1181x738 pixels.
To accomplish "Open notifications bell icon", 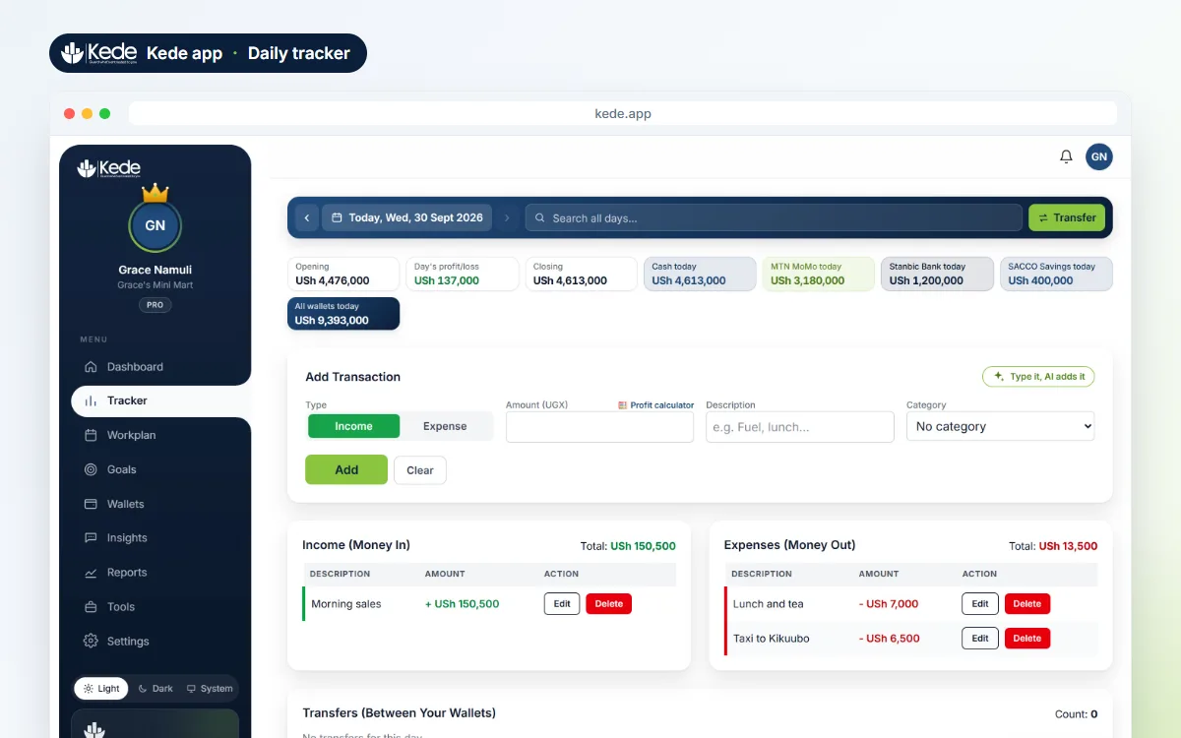I will click(1066, 156).
